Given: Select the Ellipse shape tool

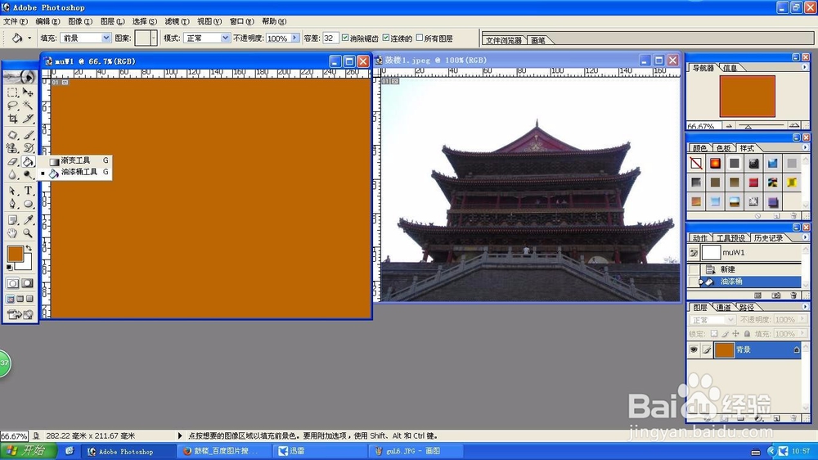Looking at the screenshot, I should pyautogui.click(x=28, y=204).
